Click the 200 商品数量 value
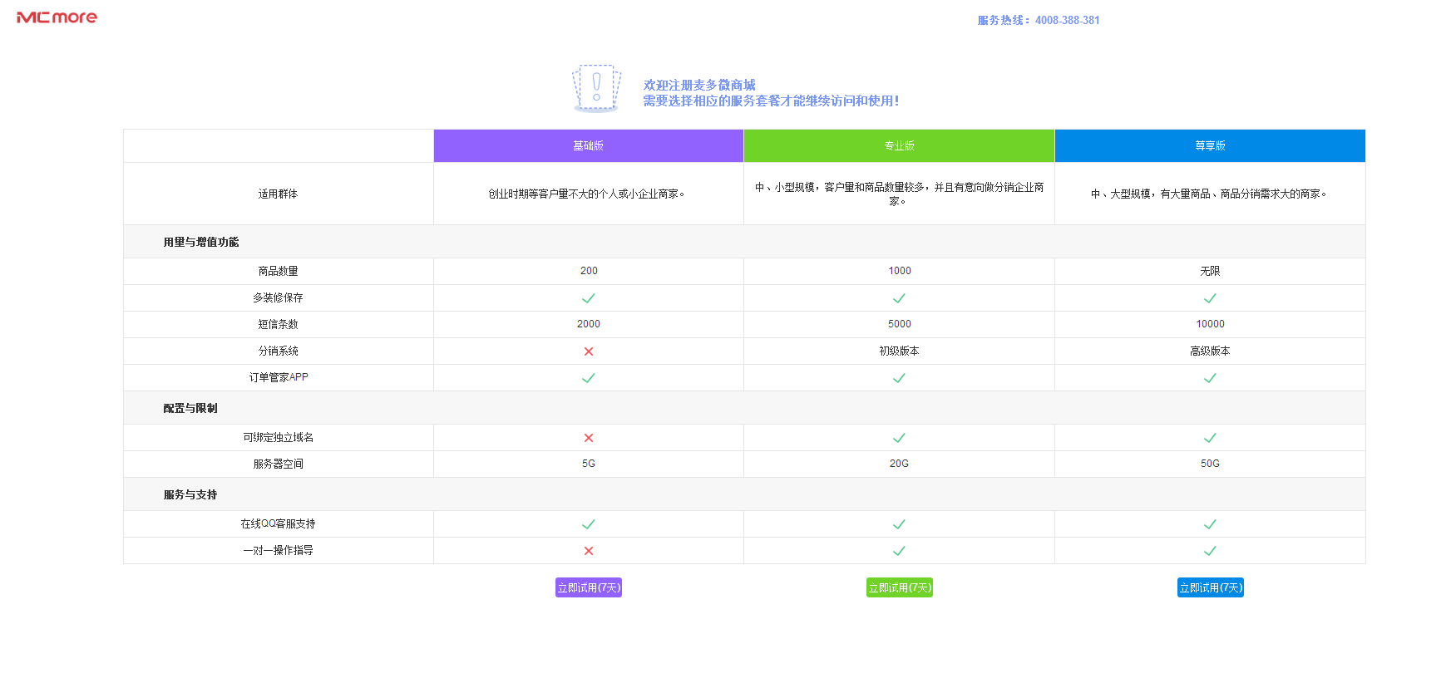Screen dimensions: 1446x678 pyautogui.click(x=589, y=271)
